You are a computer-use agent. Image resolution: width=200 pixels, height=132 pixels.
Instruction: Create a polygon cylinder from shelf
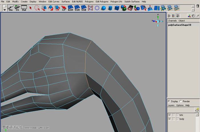[x=110, y=8]
